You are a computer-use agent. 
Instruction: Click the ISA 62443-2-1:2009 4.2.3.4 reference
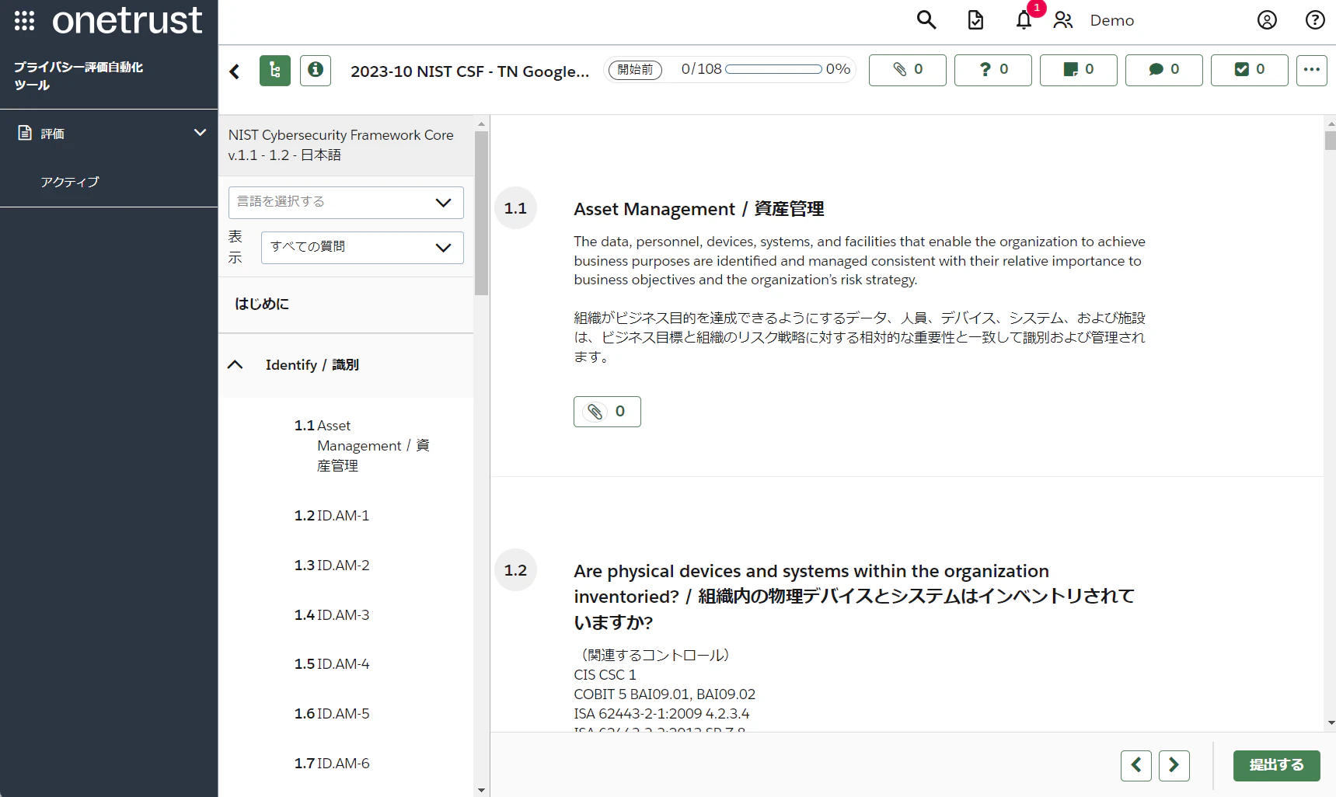[661, 714]
